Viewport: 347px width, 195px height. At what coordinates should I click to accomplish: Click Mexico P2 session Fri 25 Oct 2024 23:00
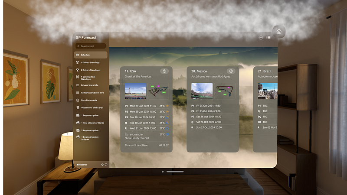(x=213, y=111)
